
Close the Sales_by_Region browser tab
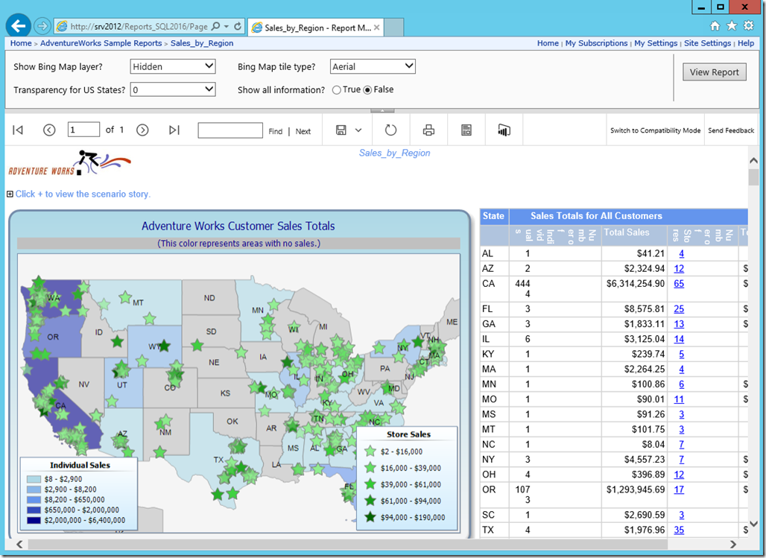coord(376,28)
